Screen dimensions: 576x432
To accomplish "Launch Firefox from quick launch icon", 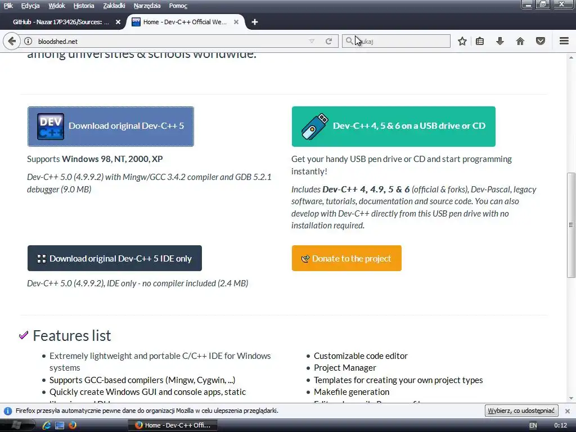I will coord(73,425).
